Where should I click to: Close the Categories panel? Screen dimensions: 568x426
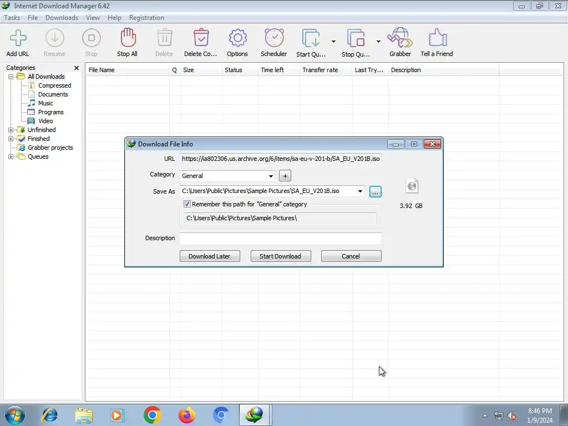77,68
